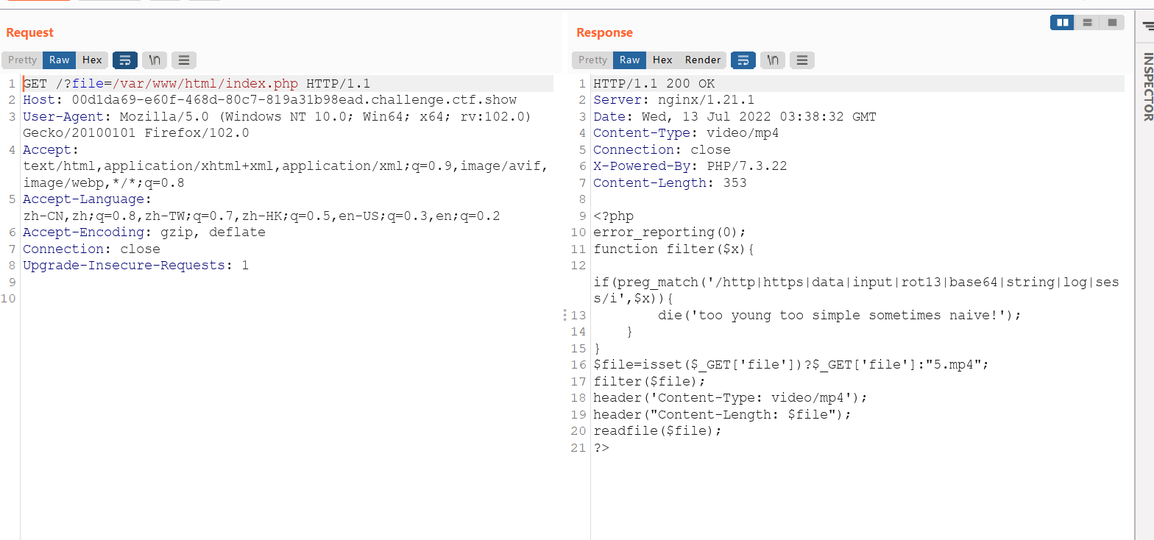Toggle non-printable characters icon in Request panel
Image resolution: width=1154 pixels, height=540 pixels.
[x=155, y=60]
